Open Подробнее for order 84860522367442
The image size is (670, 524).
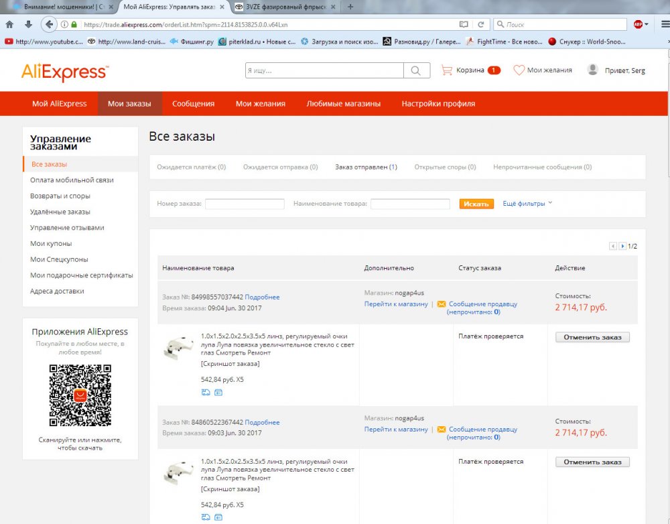tap(262, 422)
